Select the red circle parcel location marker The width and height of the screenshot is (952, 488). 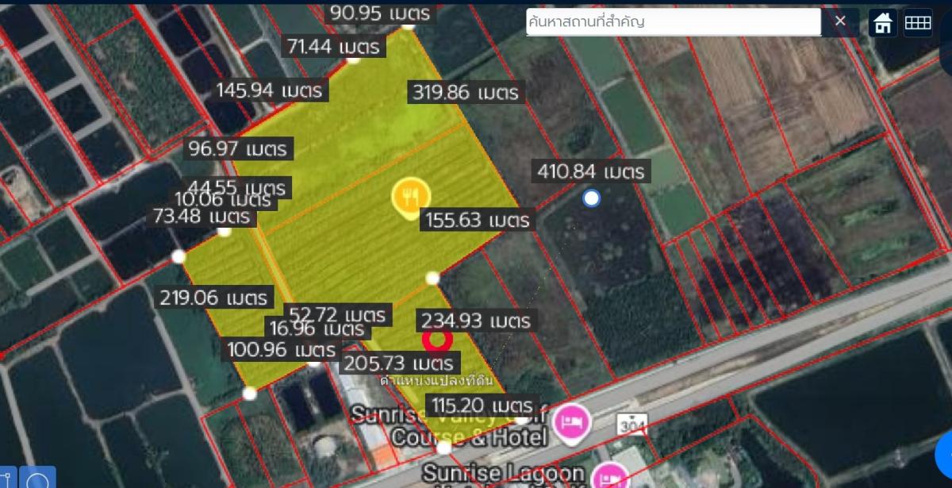click(437, 340)
